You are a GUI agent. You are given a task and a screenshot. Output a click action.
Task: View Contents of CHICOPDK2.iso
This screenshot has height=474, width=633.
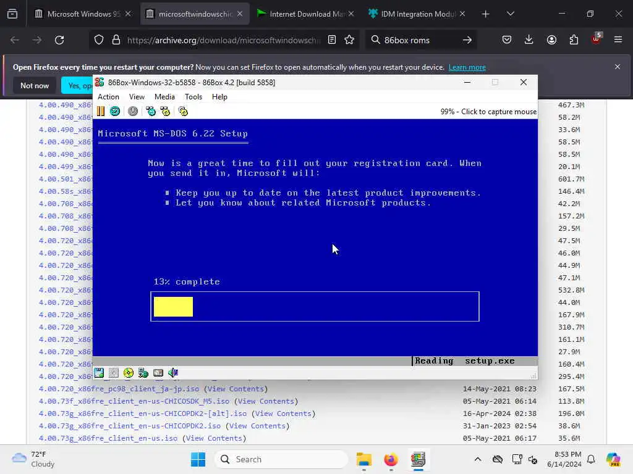(x=257, y=426)
